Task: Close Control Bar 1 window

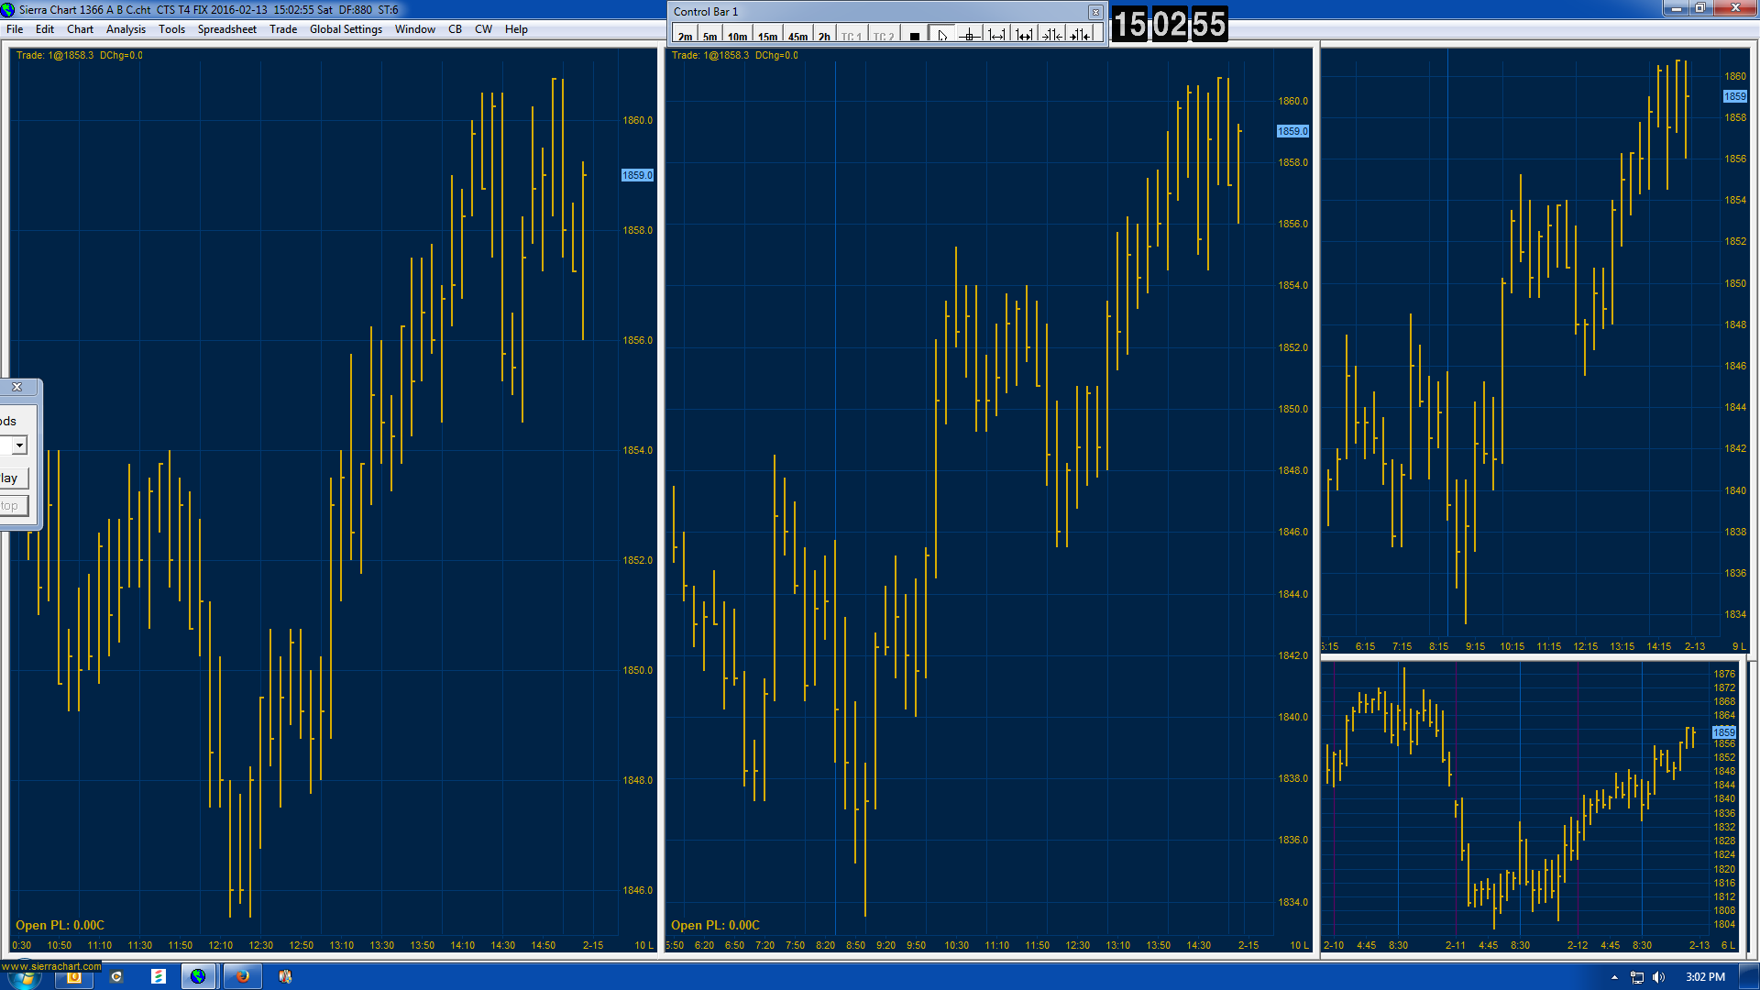Action: 1094,12
